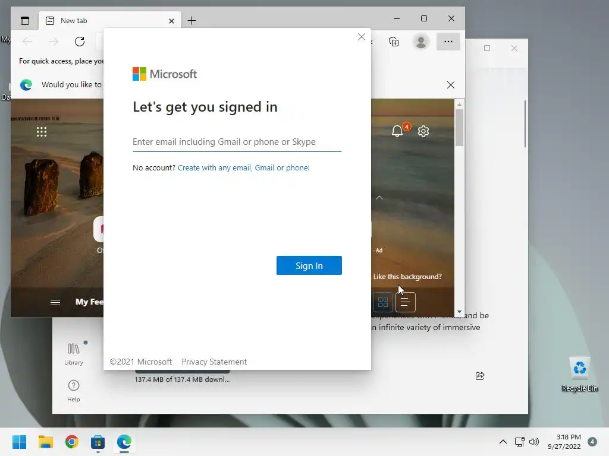Open the Edge profile avatar

click(421, 42)
